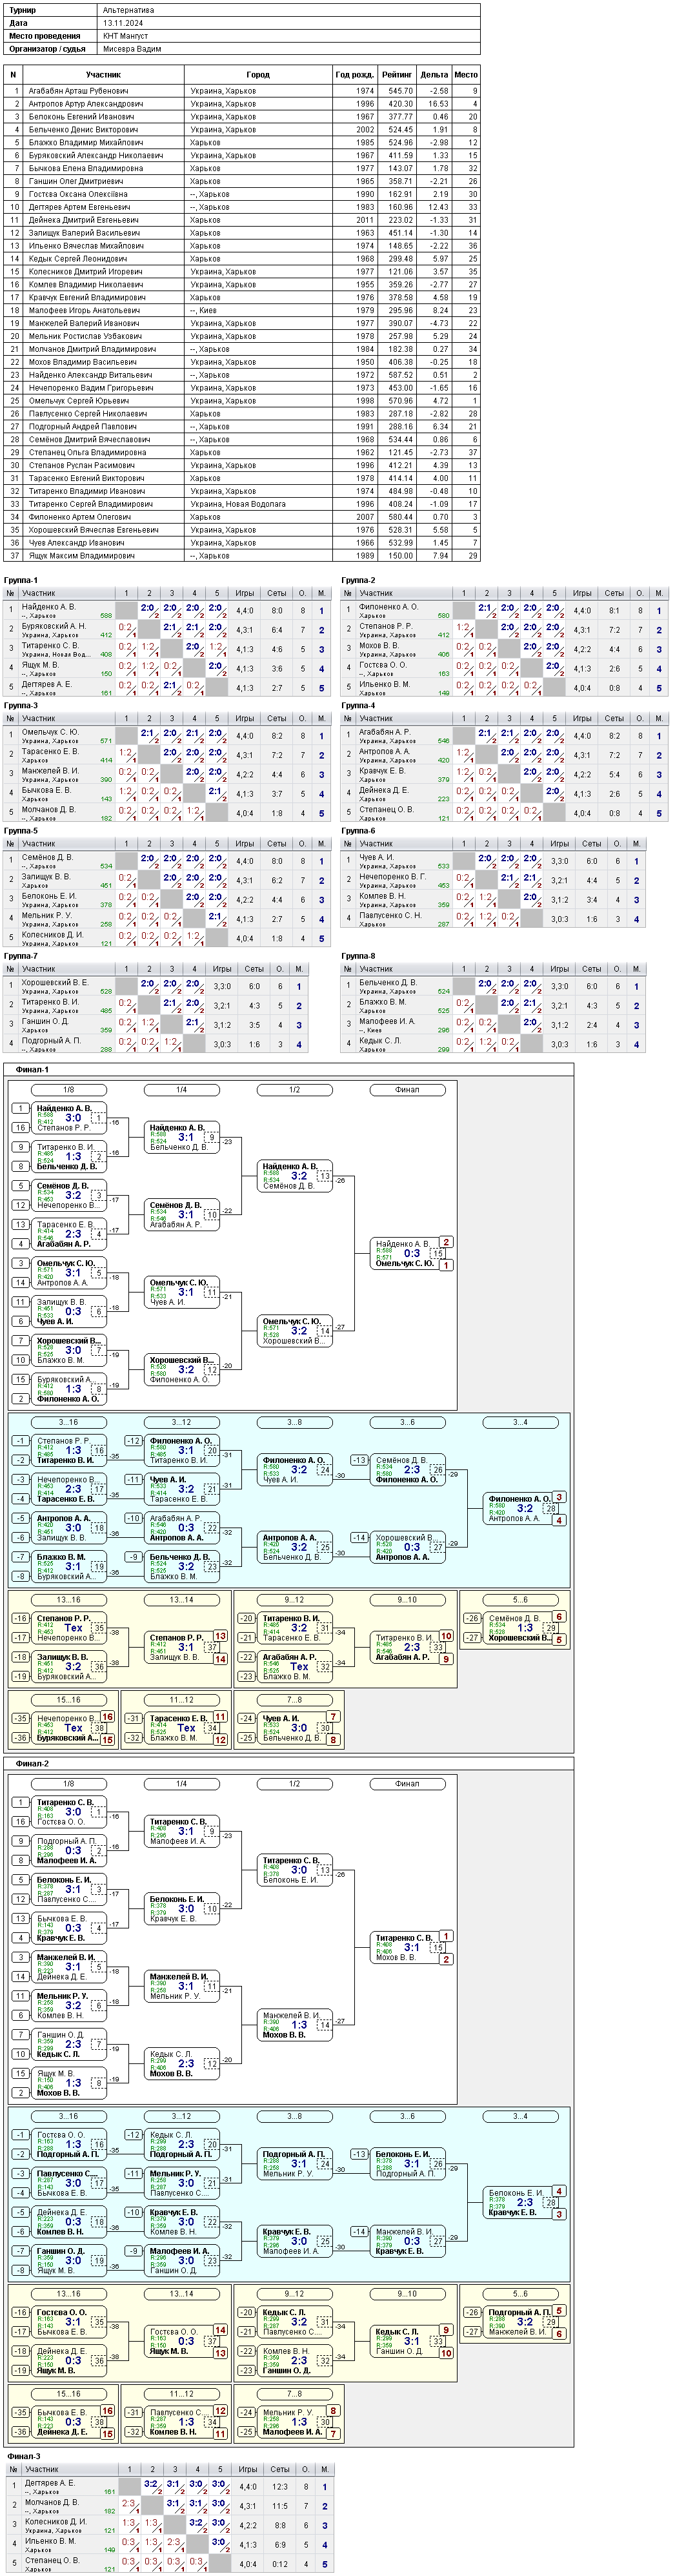Click "Найденко А. В." in Группа-1 table
The width and height of the screenshot is (675, 2576).
point(49,607)
